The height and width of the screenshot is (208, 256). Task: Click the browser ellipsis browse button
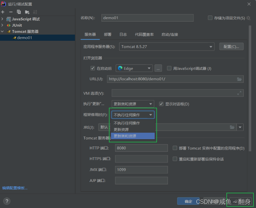158,68
